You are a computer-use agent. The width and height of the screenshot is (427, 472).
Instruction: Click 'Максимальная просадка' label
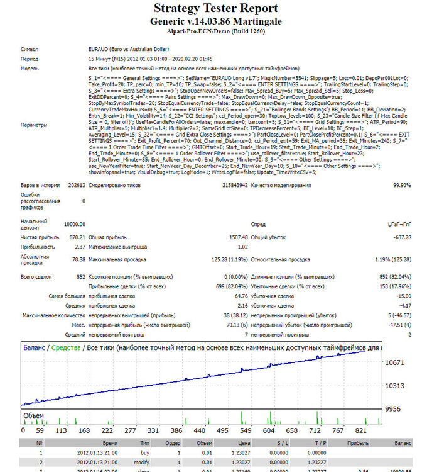click(x=117, y=259)
